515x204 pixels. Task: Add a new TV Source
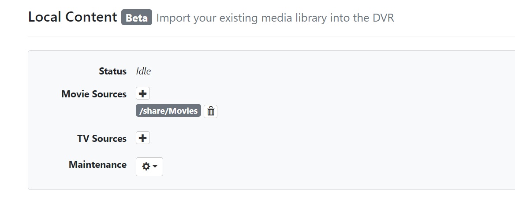click(x=142, y=138)
